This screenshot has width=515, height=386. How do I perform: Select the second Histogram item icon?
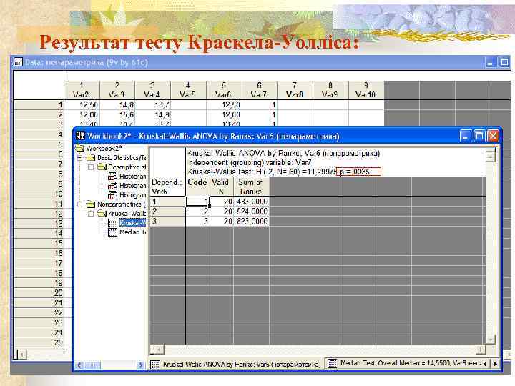pos(113,186)
